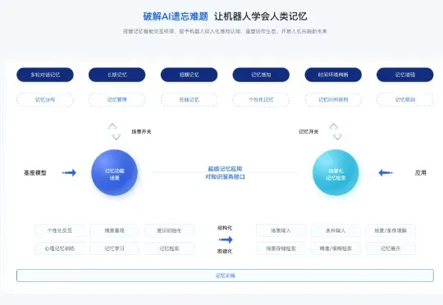443x305 pixels.
Task: Click the dashed 记忆管理 tag
Action: (117, 100)
